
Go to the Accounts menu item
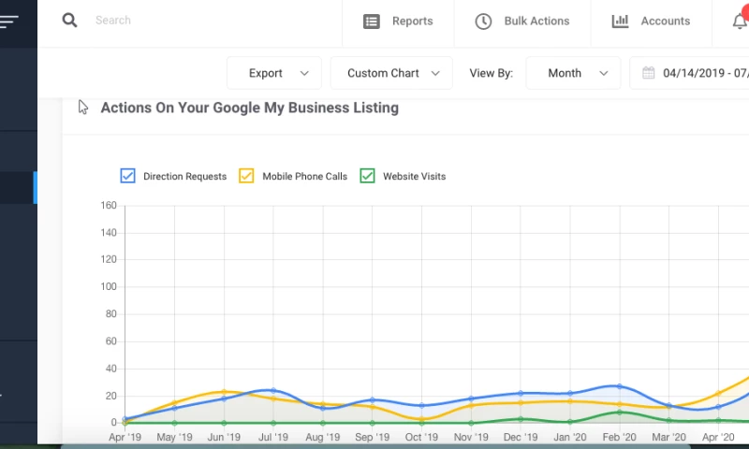coord(665,22)
